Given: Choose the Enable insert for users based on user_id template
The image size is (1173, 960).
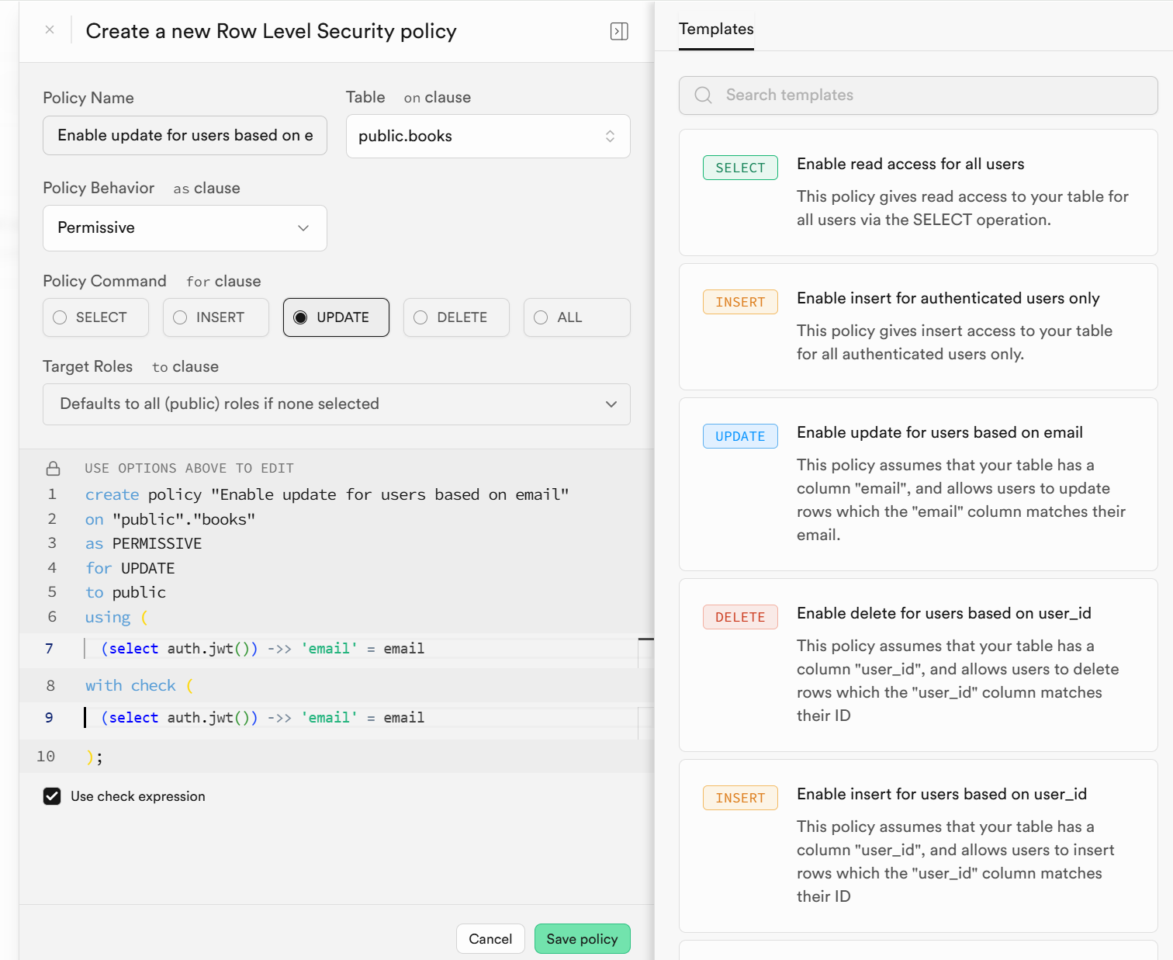Looking at the screenshot, I should click(x=918, y=846).
